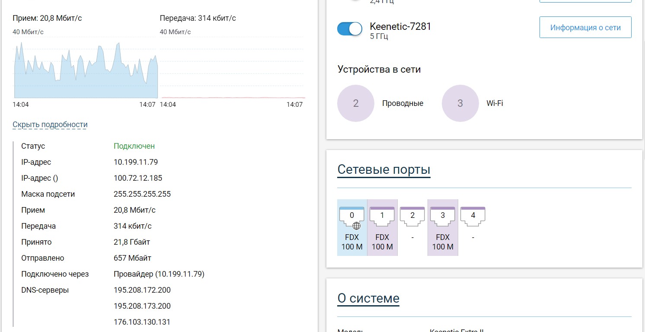
Task: Open the Сетевые порты section heading
Action: click(x=383, y=169)
